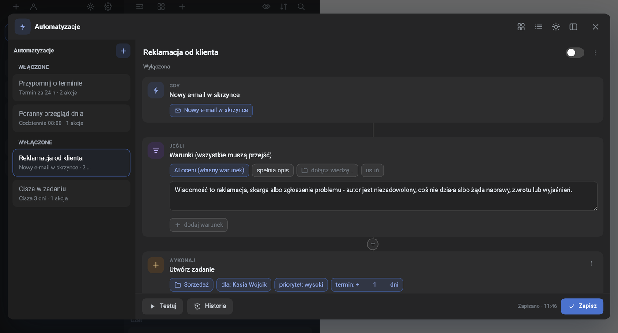
Task: Toggle light theme sun icon in dialog
Action: (556, 27)
